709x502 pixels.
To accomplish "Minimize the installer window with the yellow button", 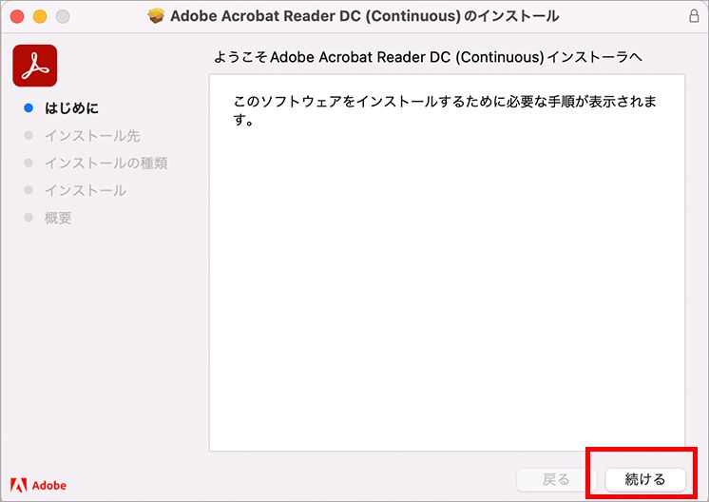I will coord(40,17).
